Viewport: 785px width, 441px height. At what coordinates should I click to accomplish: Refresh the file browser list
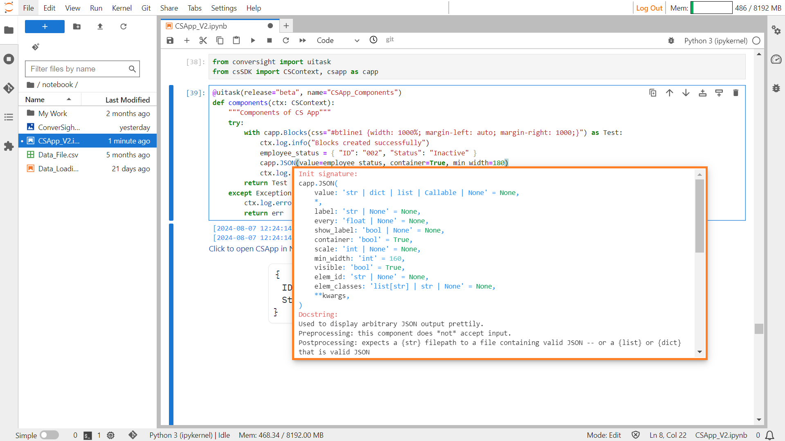124,27
